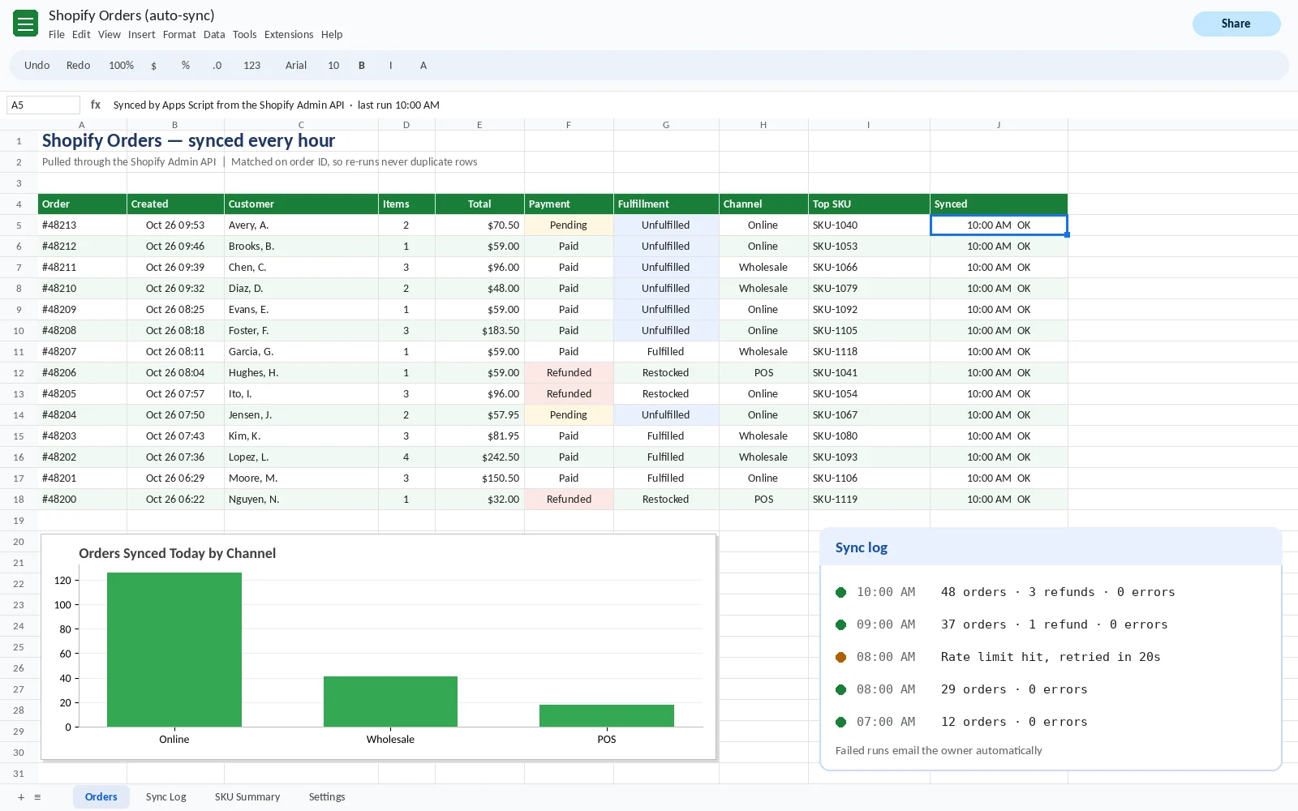Open the Arial font dropdown
Viewport: 1298px width, 811px height.
coord(296,66)
